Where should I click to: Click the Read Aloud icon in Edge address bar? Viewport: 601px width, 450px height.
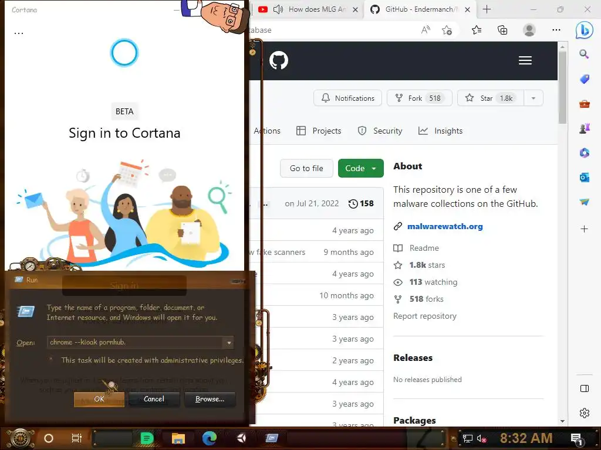426,30
